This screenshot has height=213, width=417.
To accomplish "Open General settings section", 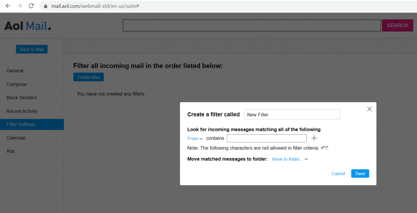I will point(15,71).
